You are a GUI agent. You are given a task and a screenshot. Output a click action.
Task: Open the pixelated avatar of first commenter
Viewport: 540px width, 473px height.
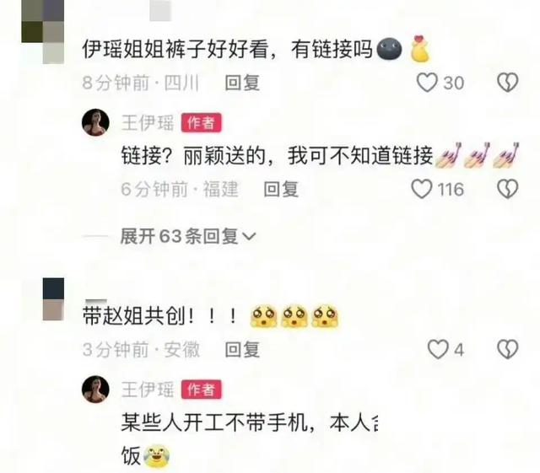point(43,32)
